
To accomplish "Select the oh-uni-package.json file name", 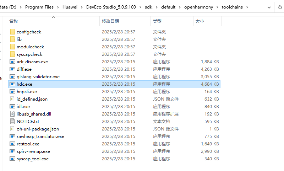I will (x=38, y=129).
